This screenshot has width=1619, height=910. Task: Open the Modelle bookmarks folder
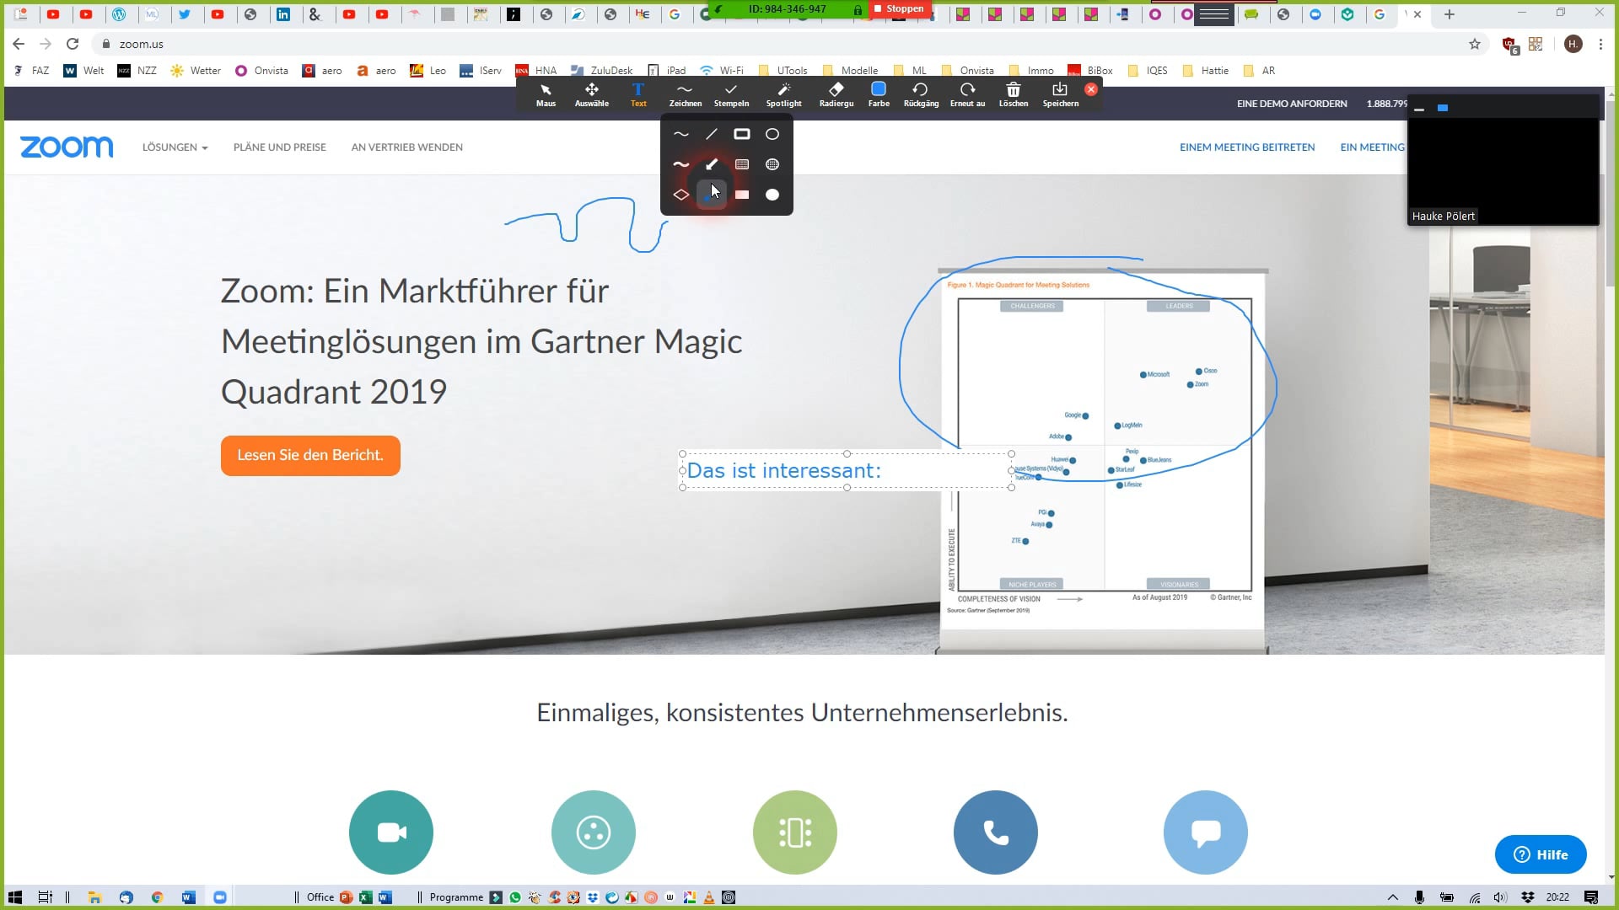click(850, 71)
